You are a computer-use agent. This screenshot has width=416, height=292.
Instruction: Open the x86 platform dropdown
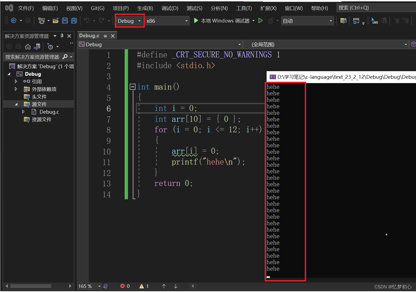point(167,21)
